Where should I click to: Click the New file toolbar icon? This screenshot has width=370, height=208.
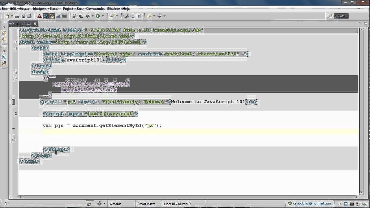[x=7, y=16]
